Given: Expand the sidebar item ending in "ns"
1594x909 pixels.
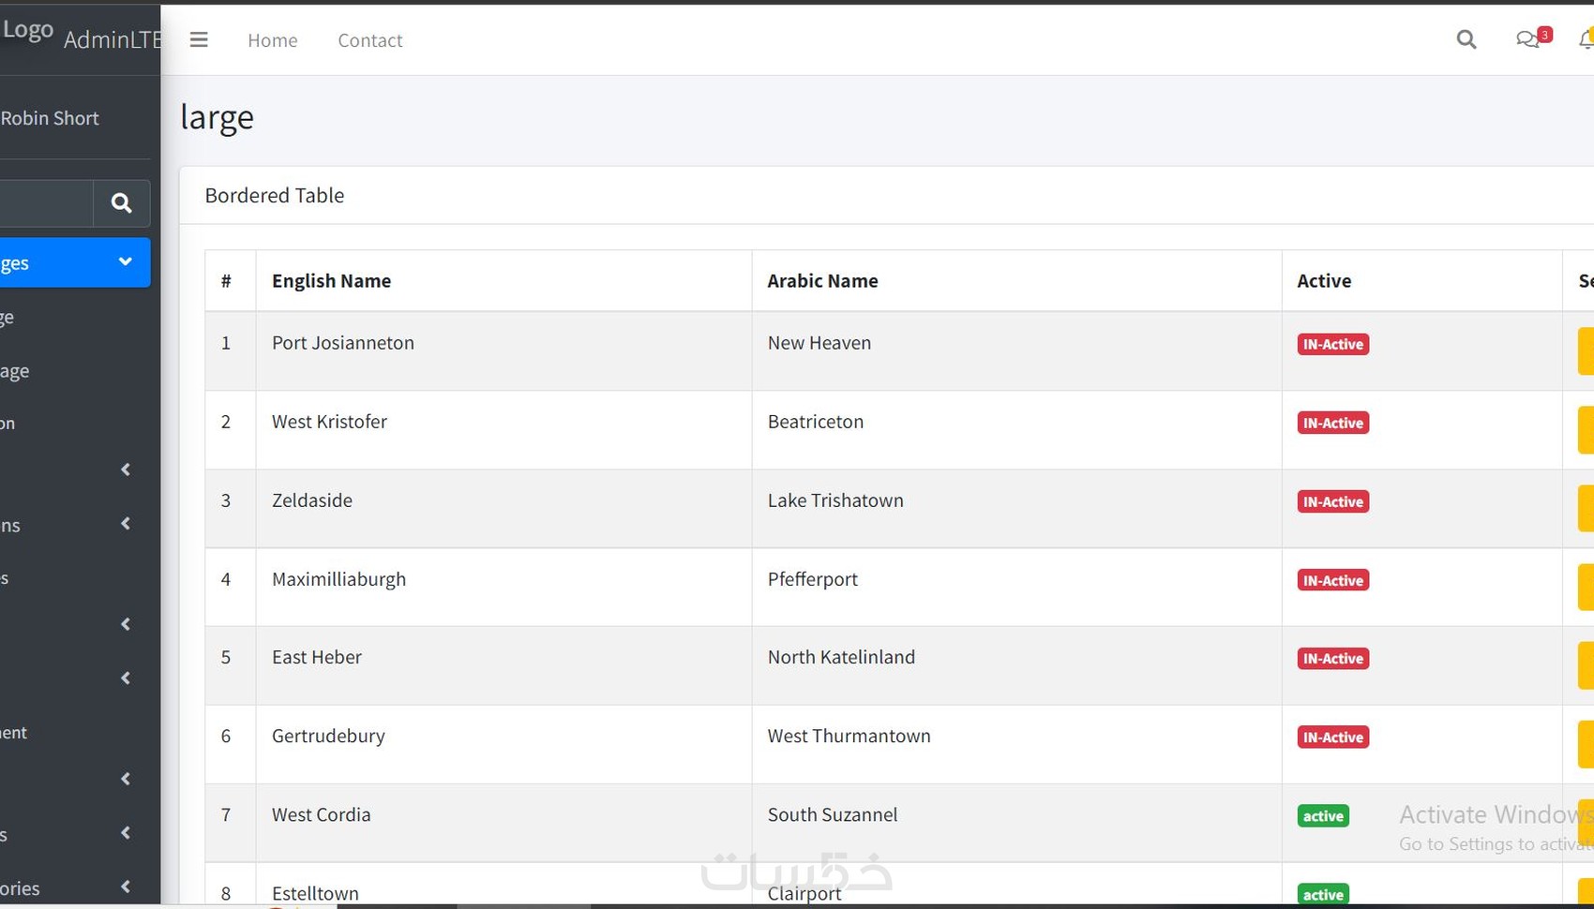Looking at the screenshot, I should [125, 524].
